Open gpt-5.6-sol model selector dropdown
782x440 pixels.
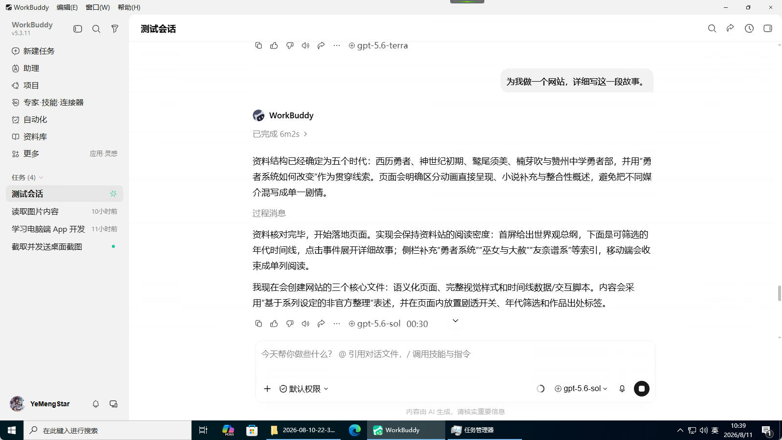581,389
